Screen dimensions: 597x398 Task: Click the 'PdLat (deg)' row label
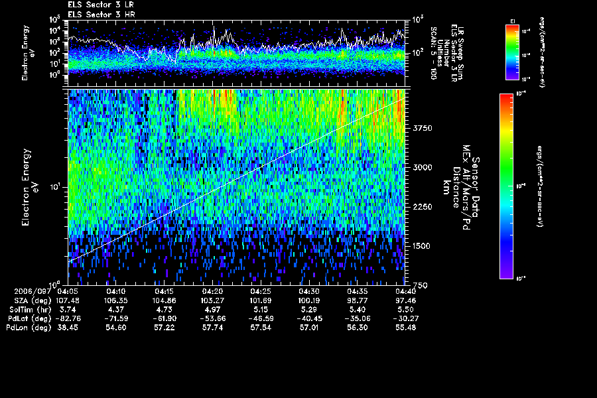pos(30,318)
